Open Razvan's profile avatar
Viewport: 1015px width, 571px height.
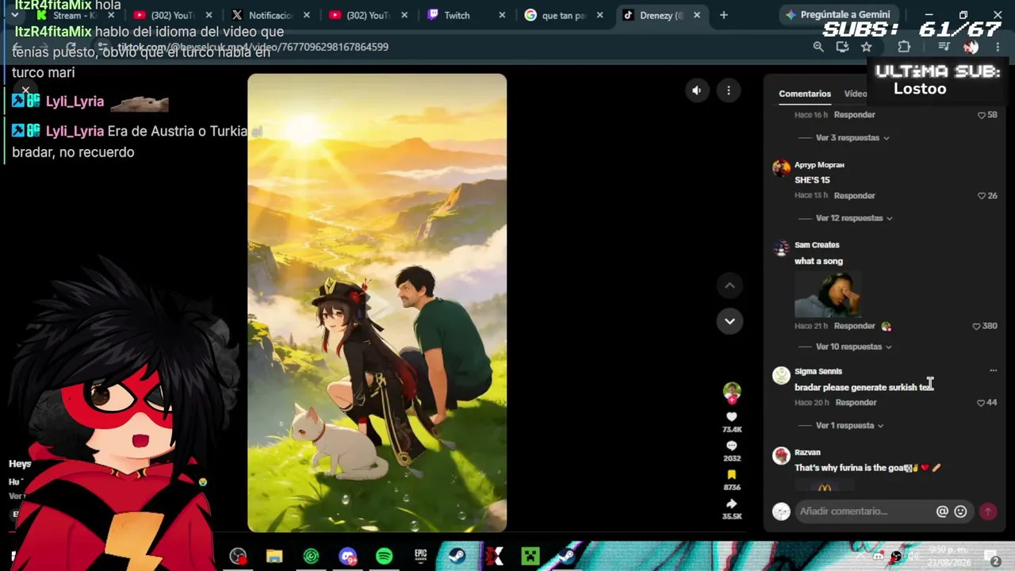[781, 455]
